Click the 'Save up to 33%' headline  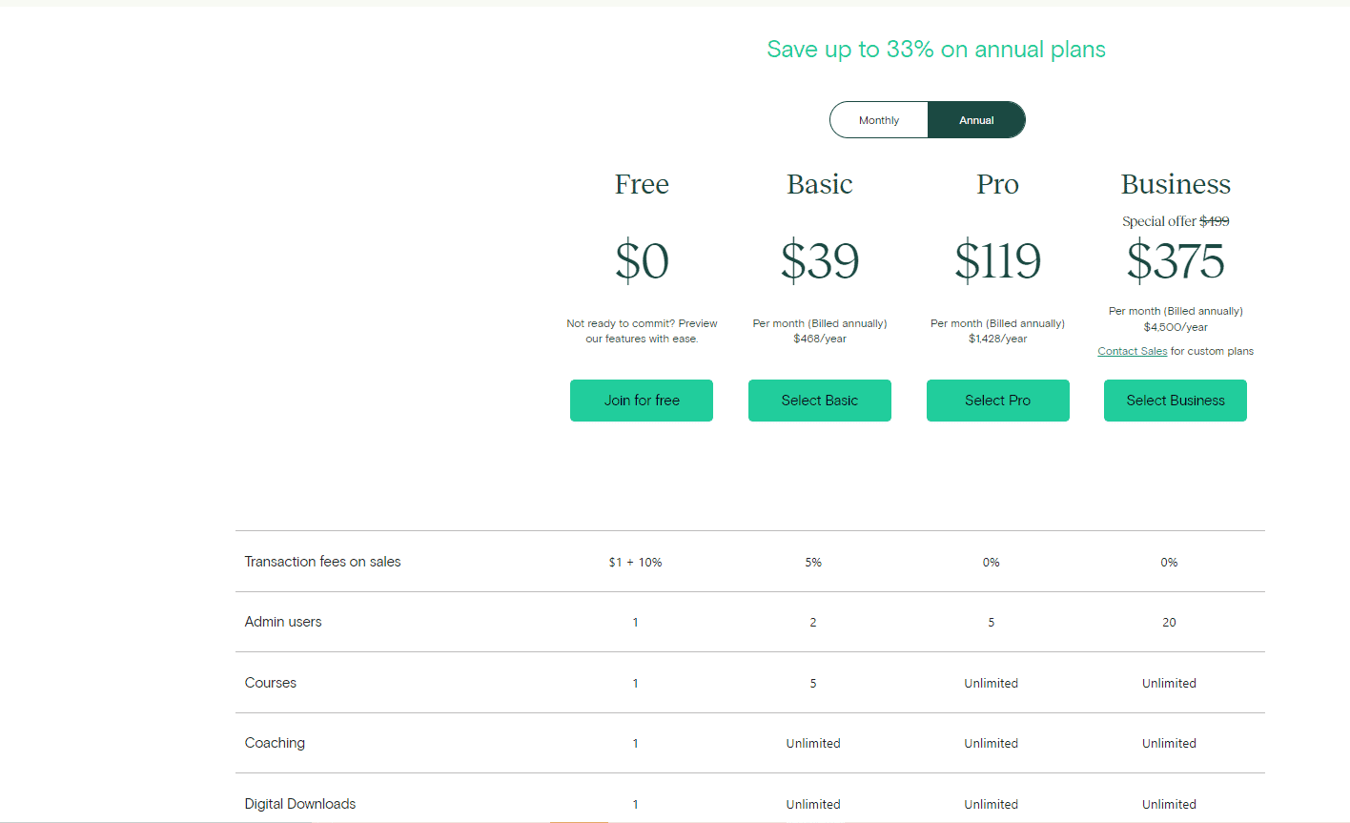pyautogui.click(x=936, y=50)
